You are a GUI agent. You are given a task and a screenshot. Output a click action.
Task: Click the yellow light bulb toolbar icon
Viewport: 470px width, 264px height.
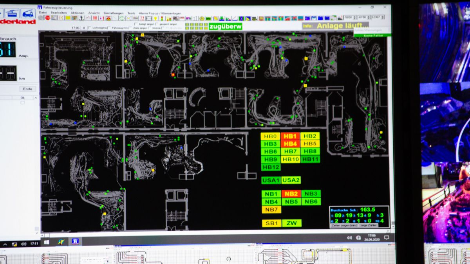[155, 18]
